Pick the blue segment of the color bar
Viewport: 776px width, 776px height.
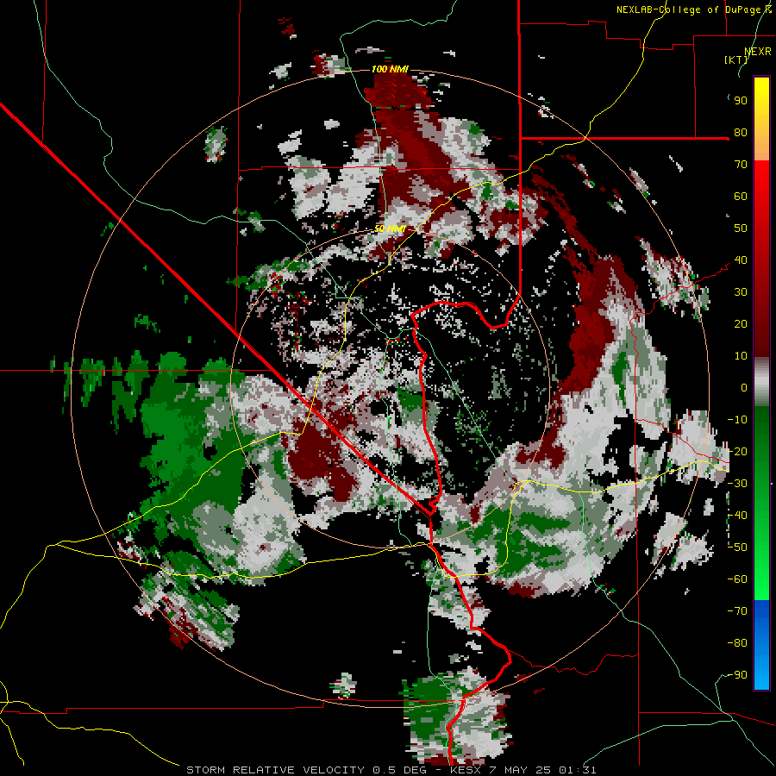point(761,644)
